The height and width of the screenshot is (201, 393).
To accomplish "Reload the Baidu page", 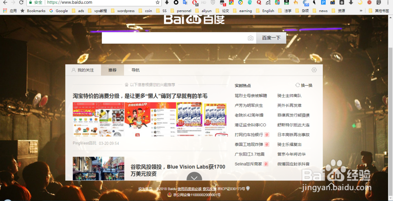I will [21, 2].
